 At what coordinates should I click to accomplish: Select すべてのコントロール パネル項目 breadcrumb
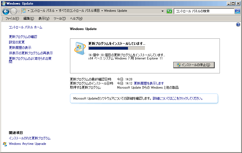[79, 11]
